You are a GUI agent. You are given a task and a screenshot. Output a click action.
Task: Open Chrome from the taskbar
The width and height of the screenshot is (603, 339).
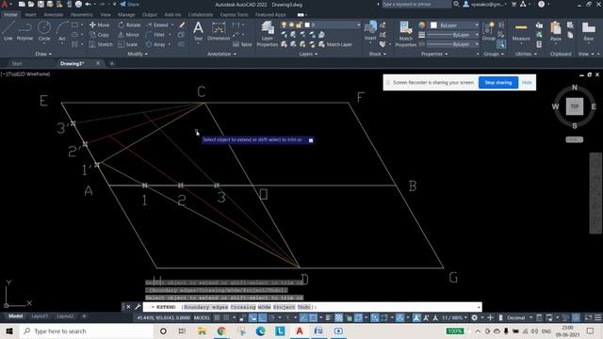coord(221,331)
